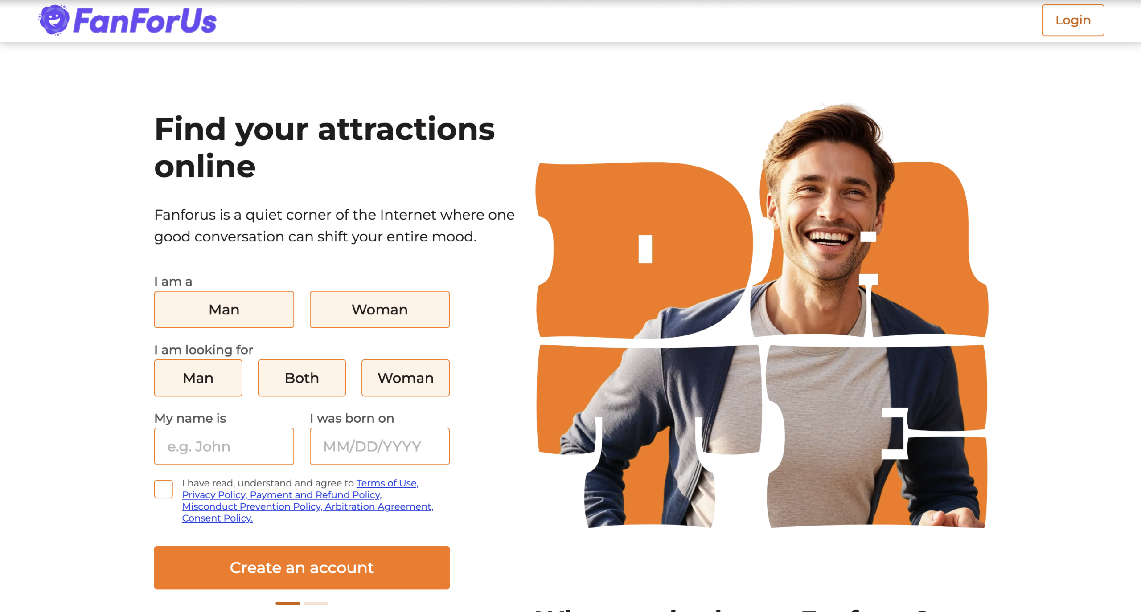Open the Payment and Refund Policy link
Image resolution: width=1141 pixels, height=612 pixels.
point(316,495)
